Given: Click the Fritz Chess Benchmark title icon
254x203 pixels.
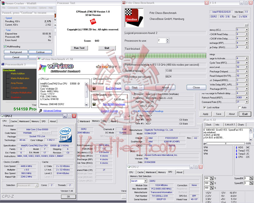Looking at the screenshot, I should coord(124,3).
